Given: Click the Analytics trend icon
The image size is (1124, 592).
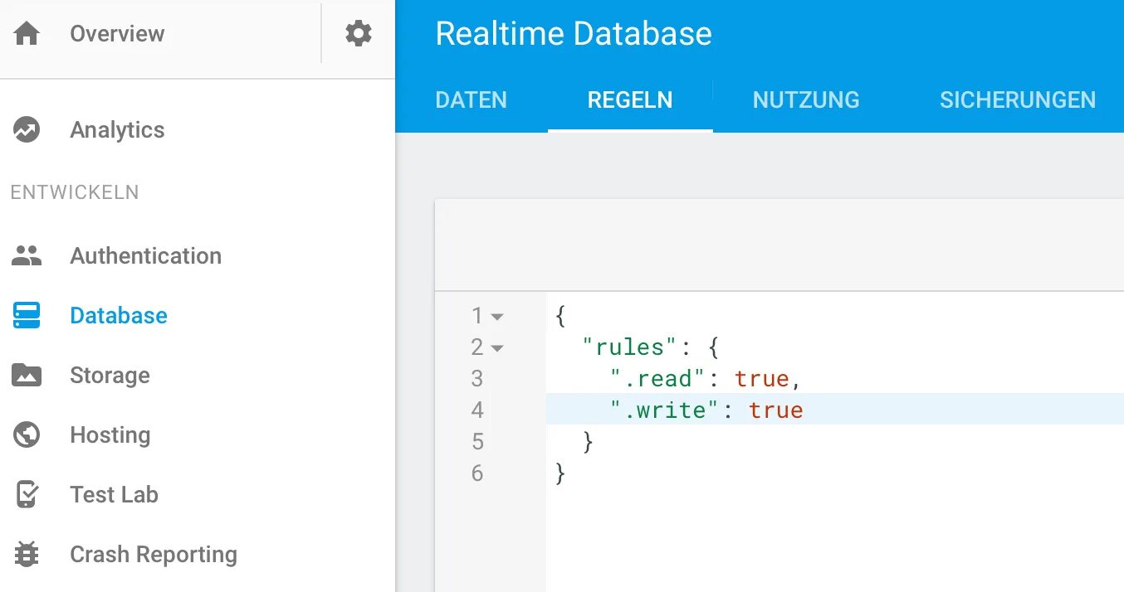Looking at the screenshot, I should tap(27, 130).
